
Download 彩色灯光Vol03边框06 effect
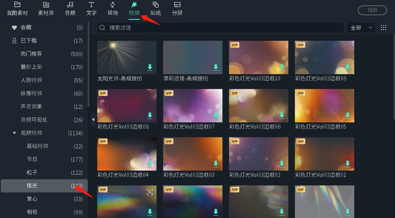click(x=282, y=115)
